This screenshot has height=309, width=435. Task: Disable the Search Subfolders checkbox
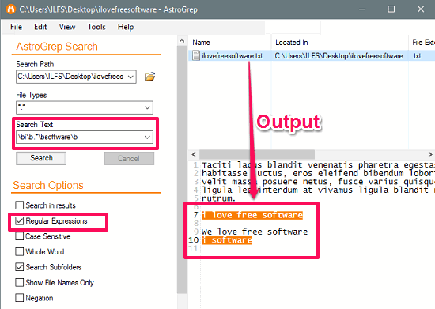[x=20, y=267]
